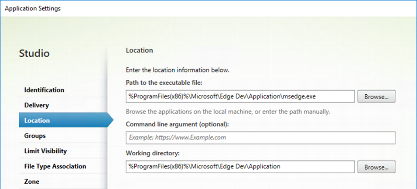Click the executable path field with msedge.exe
The width and height of the screenshot is (417, 189).
240,96
